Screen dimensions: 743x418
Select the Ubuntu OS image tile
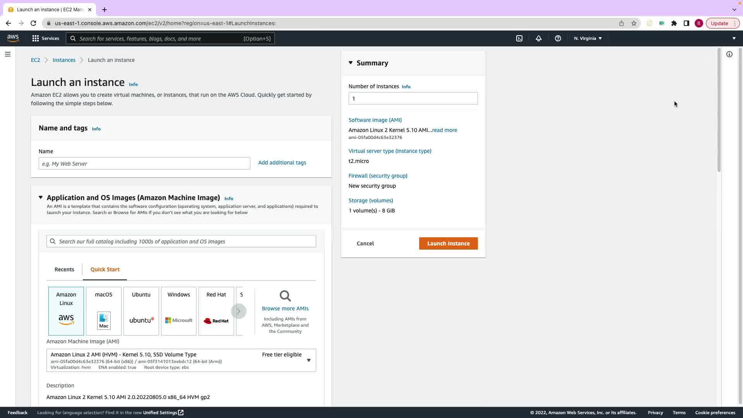(x=141, y=311)
